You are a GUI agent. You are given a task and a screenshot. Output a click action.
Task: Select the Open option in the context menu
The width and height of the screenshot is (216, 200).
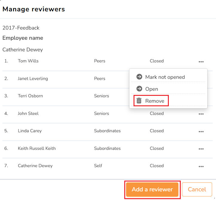click(x=151, y=89)
